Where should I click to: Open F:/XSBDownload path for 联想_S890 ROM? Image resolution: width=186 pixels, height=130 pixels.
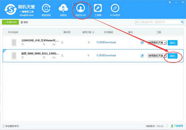click(x=106, y=55)
